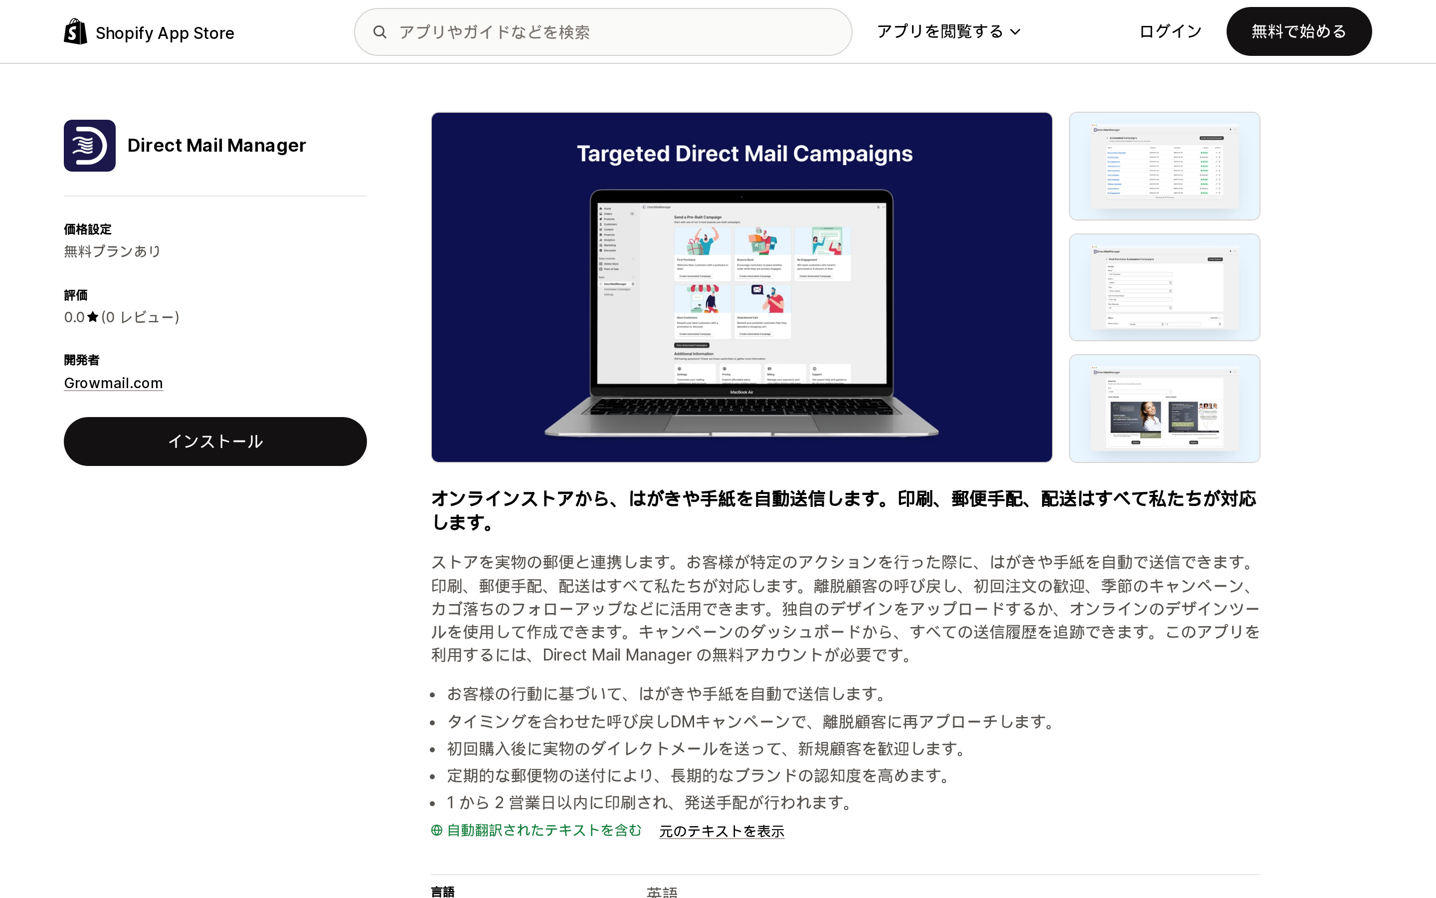This screenshot has width=1436, height=898.
Task: Click the search magnifier icon
Action: point(380,32)
